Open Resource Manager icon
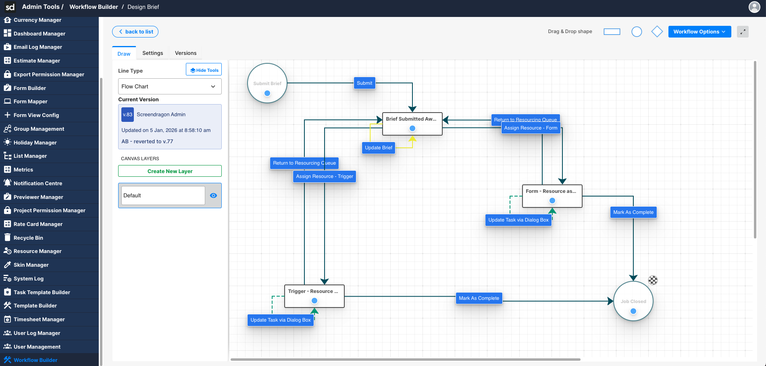This screenshot has width=766, height=366. coord(7,251)
